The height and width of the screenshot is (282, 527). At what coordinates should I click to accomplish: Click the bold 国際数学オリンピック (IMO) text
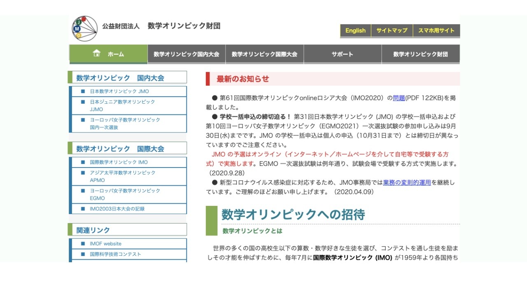click(353, 258)
